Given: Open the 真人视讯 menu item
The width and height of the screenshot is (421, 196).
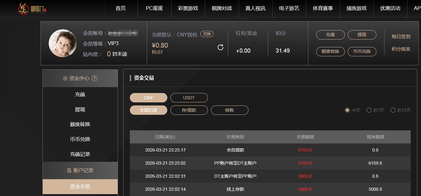Looking at the screenshot, I should [x=255, y=8].
